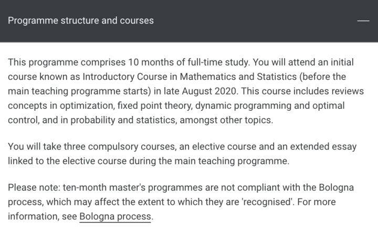Viewport: 378px width, 232px height.
Task: Click the phrase 'ten-month master's programmes'
Action: [x=133, y=187]
